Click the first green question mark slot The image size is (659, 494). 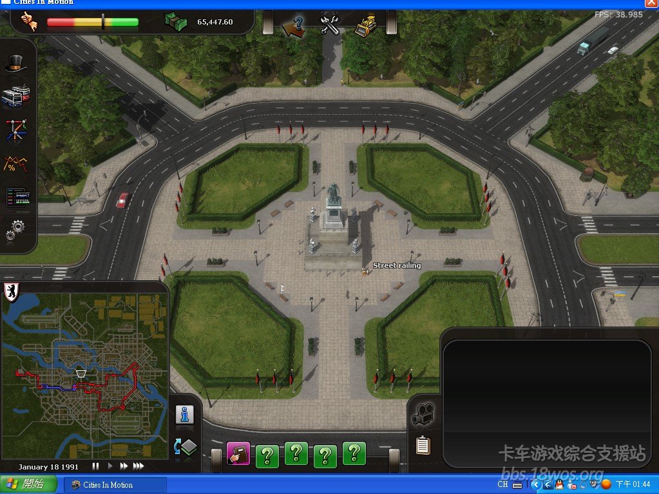coord(267,456)
